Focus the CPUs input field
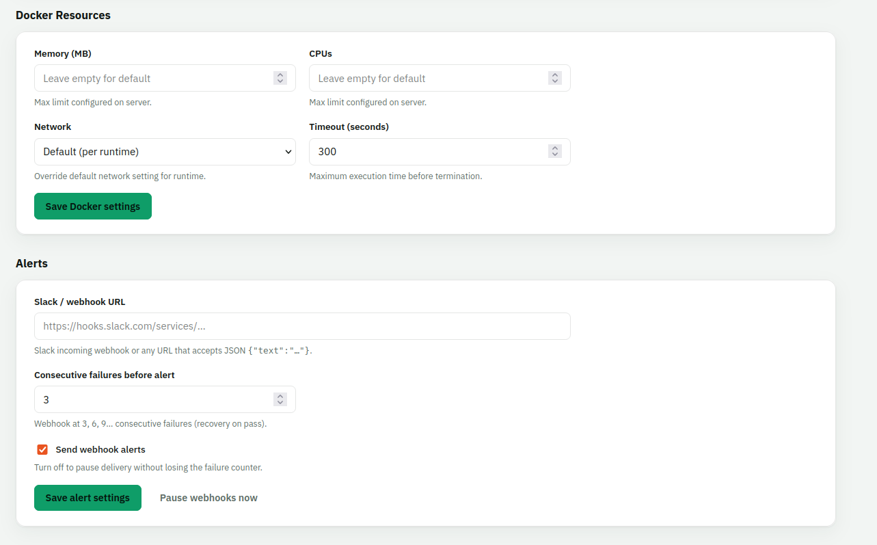The height and width of the screenshot is (545, 877). (440, 78)
